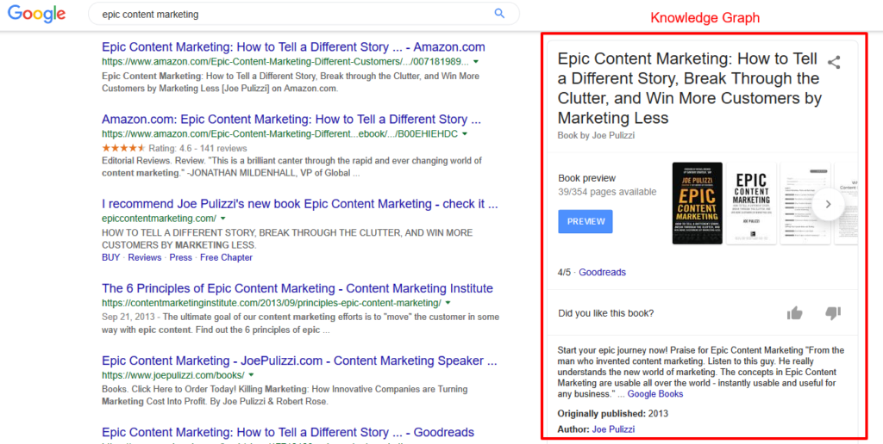
Task: Select the white title page preview thumbnail
Action: coord(750,203)
